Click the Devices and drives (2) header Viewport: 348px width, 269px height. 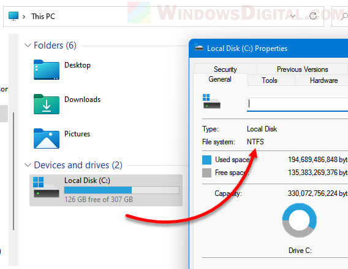pos(78,165)
